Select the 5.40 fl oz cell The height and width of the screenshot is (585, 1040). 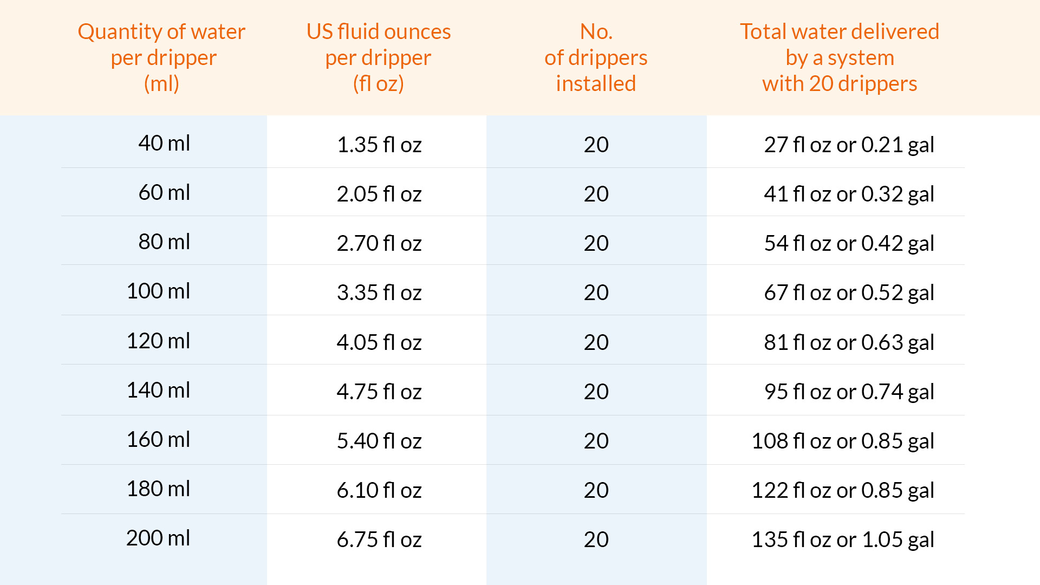point(379,441)
